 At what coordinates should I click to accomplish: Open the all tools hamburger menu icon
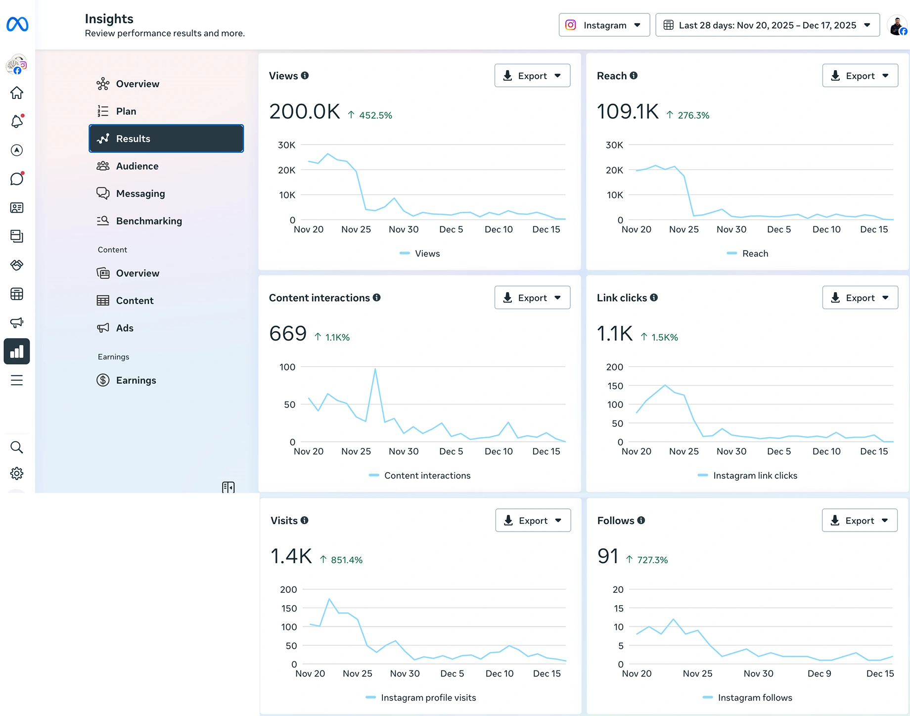(x=17, y=380)
